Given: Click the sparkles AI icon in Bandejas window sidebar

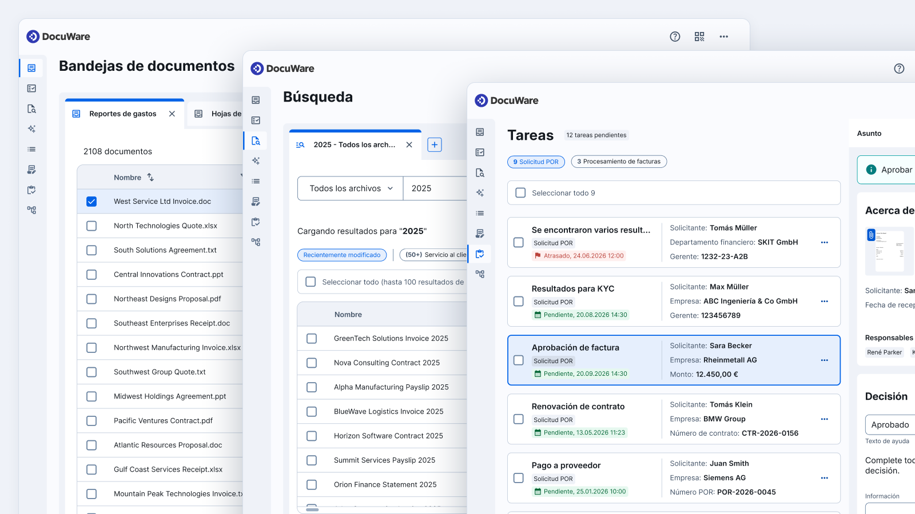Looking at the screenshot, I should pyautogui.click(x=31, y=129).
